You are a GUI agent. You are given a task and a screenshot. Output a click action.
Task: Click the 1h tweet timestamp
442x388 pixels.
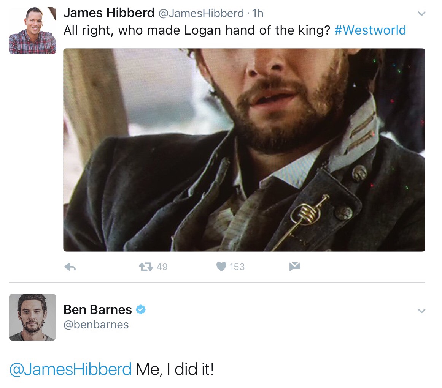coord(258,13)
